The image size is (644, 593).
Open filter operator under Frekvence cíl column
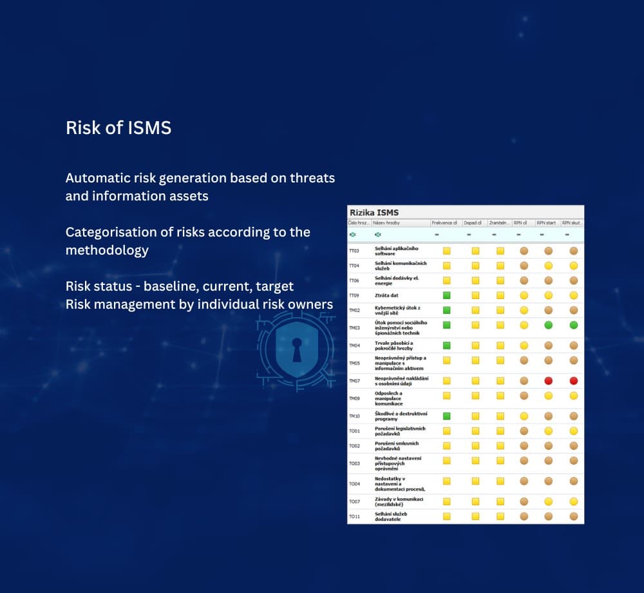(437, 235)
